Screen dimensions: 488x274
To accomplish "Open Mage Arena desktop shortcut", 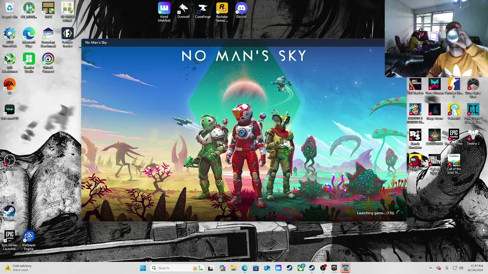I will [435, 112].
